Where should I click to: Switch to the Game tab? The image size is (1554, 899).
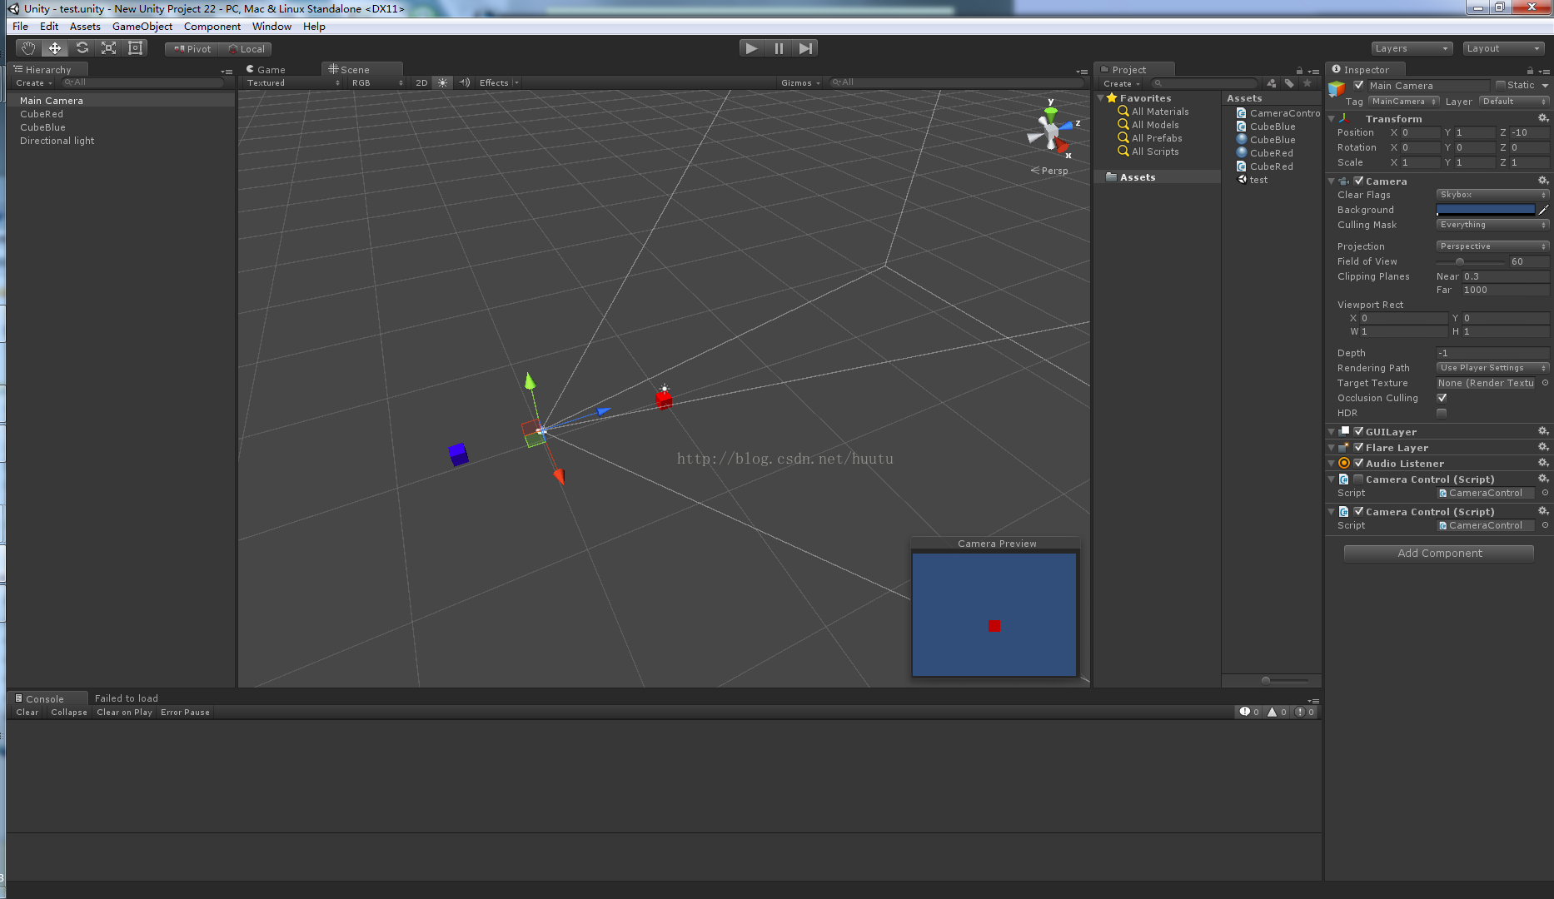tap(266, 69)
